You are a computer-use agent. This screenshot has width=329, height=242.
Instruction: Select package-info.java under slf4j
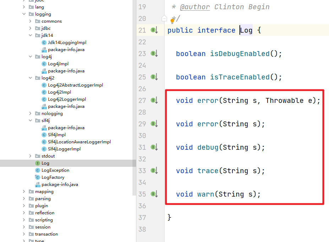pos(66,128)
